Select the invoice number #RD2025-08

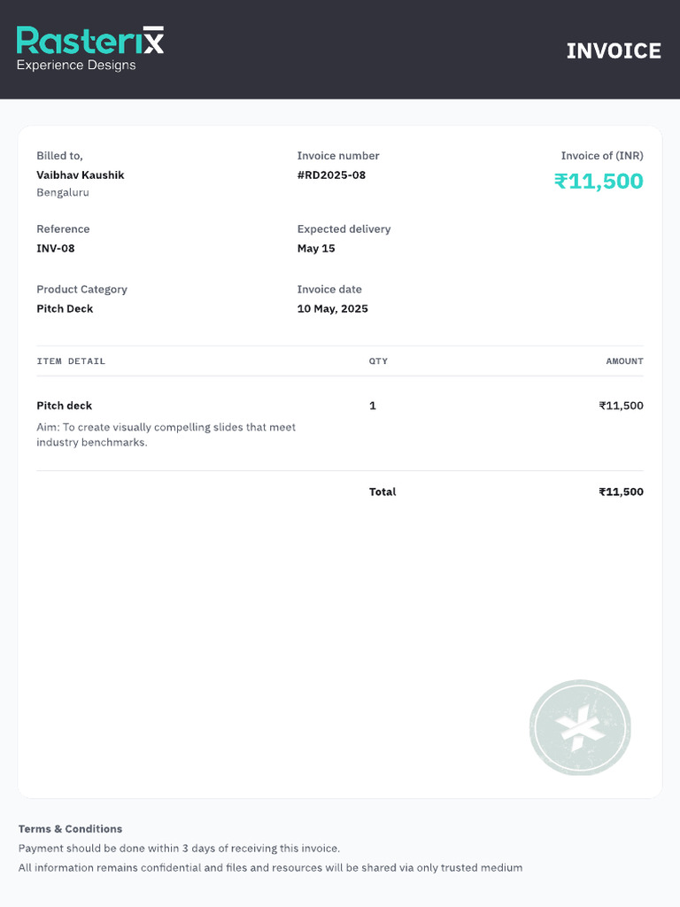(x=331, y=175)
